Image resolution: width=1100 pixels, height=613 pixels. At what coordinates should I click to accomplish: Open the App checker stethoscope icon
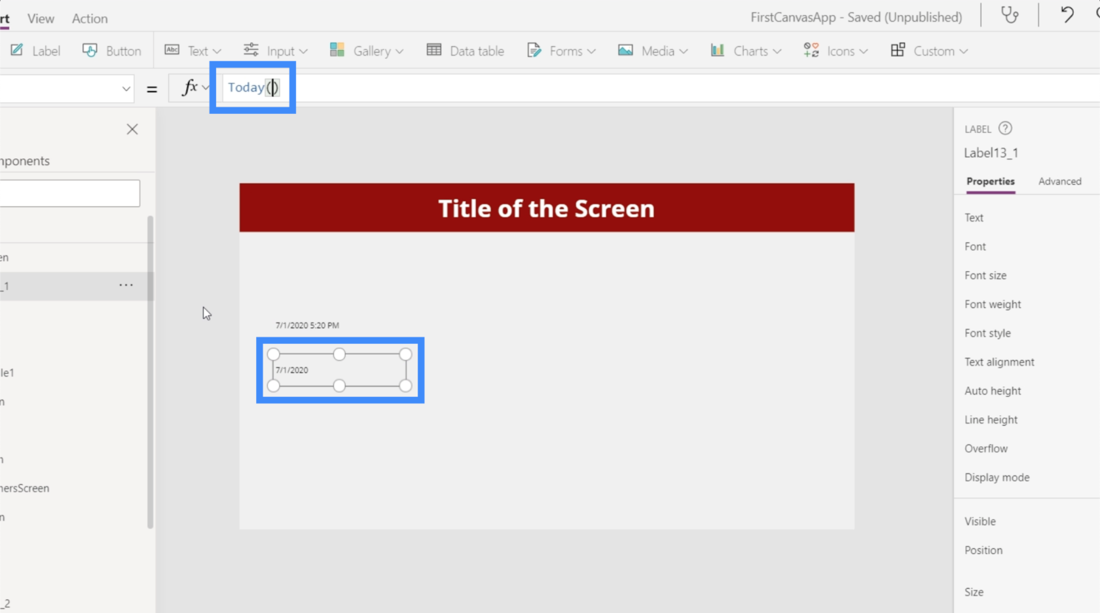1010,15
